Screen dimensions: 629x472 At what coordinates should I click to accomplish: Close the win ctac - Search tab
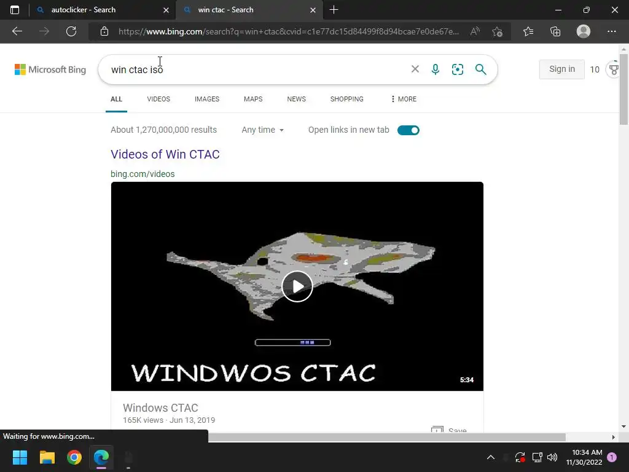coord(313,10)
